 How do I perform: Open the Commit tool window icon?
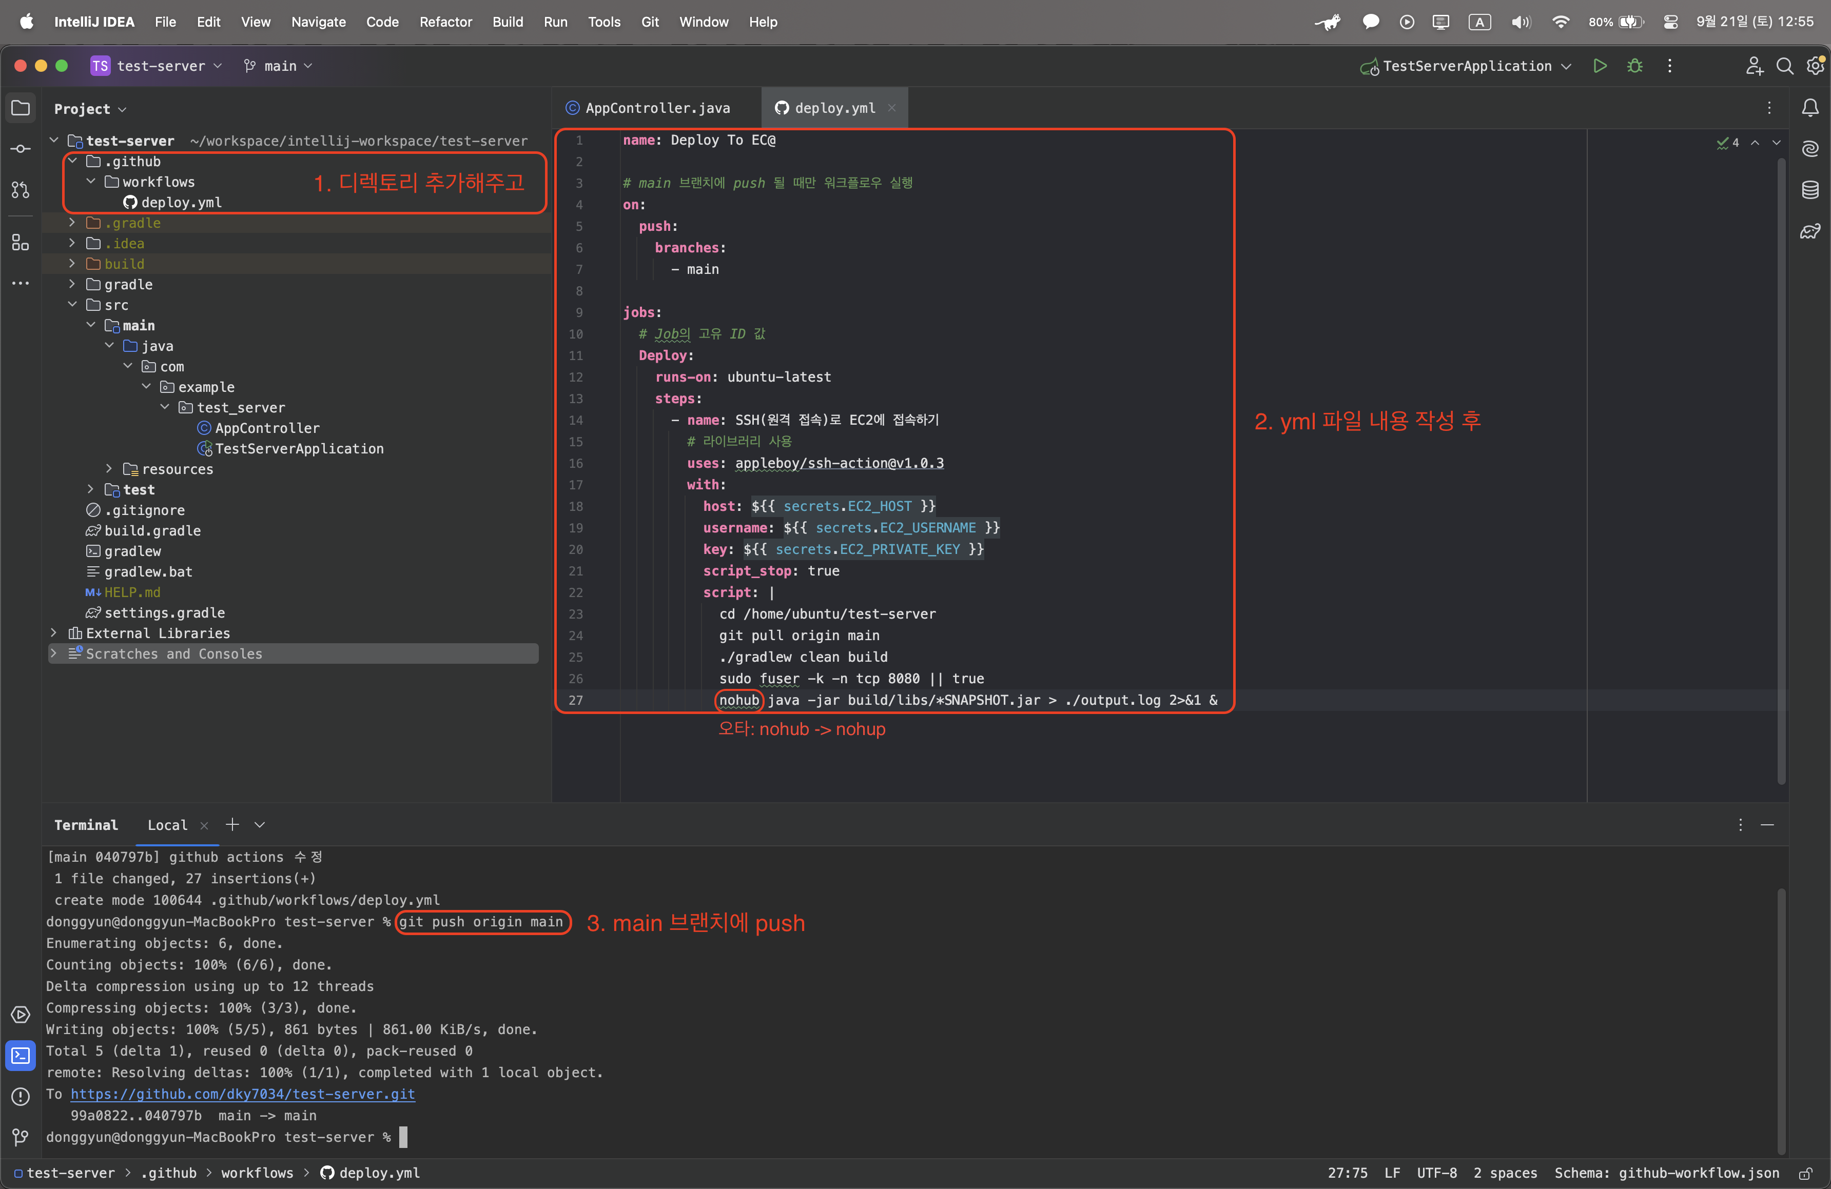21,148
